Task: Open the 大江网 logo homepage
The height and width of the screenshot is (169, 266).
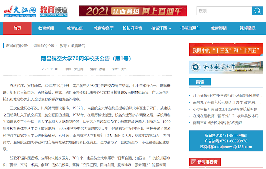Action: pyautogui.click(x=20, y=11)
